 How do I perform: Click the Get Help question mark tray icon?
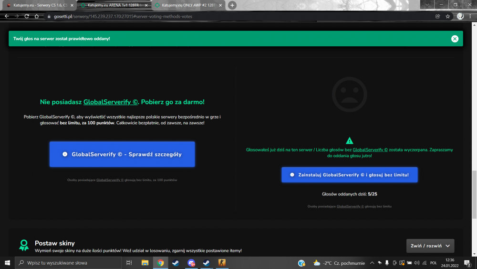click(x=301, y=263)
